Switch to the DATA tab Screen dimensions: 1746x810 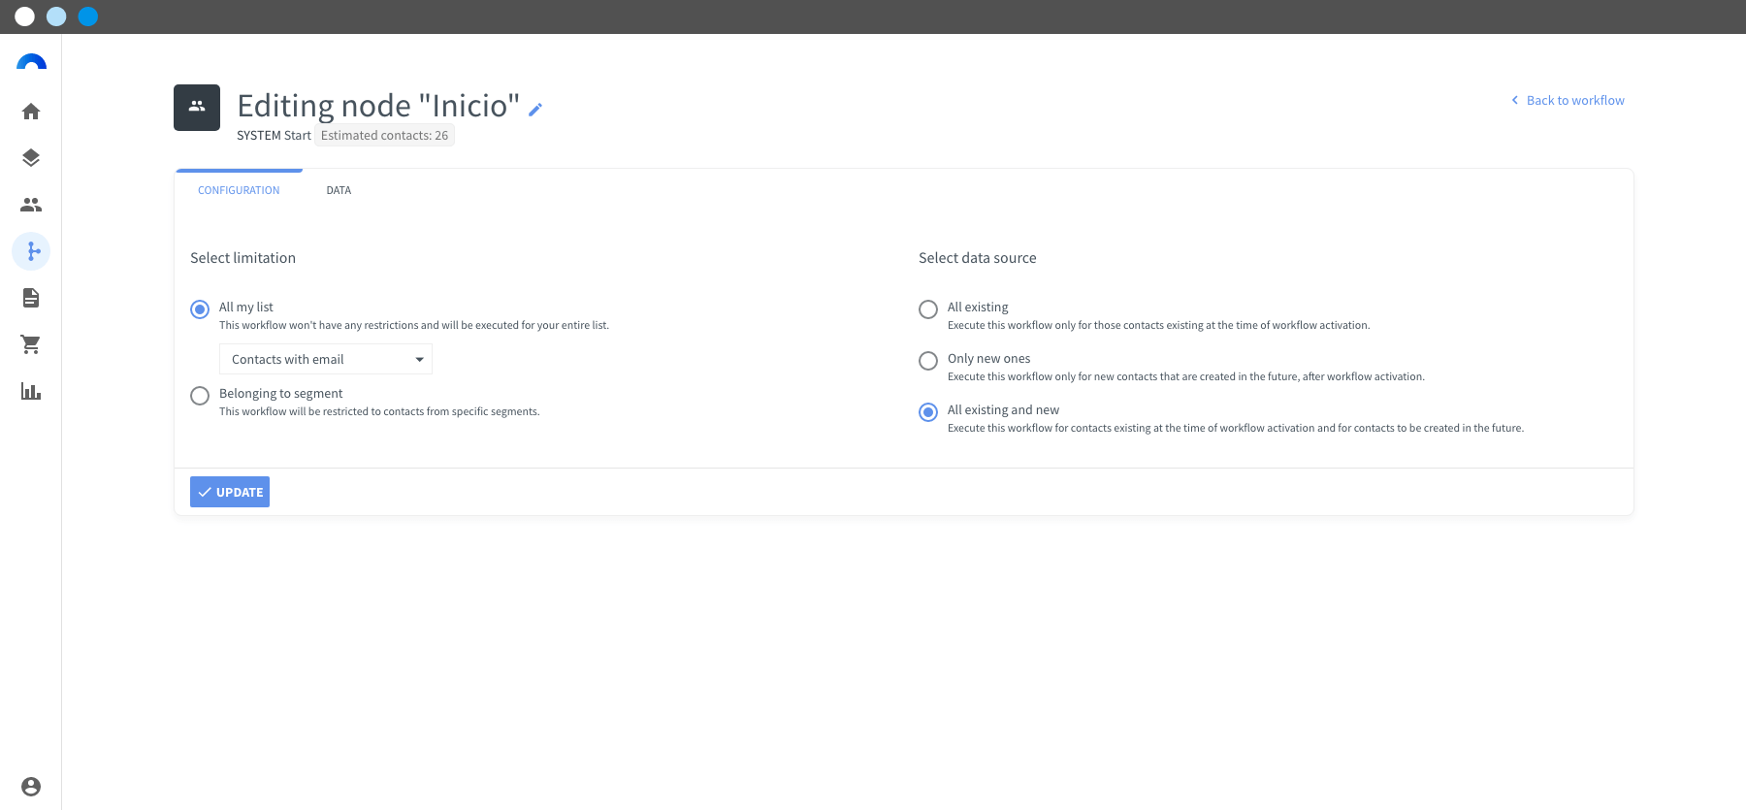[339, 190]
